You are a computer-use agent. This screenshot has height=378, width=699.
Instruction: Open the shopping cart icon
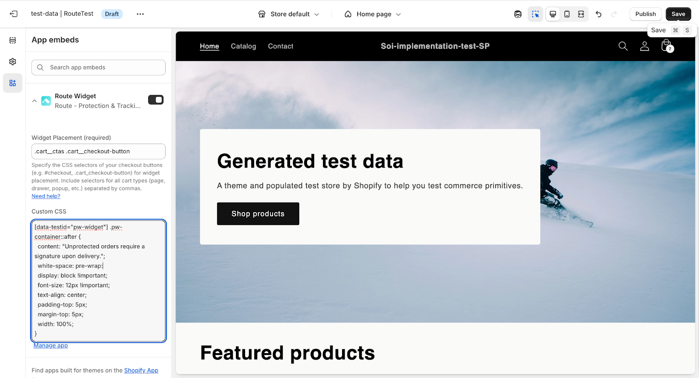pyautogui.click(x=666, y=45)
